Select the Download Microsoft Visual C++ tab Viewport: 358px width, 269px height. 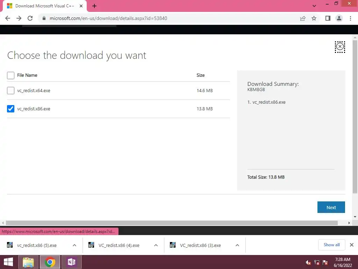44,6
